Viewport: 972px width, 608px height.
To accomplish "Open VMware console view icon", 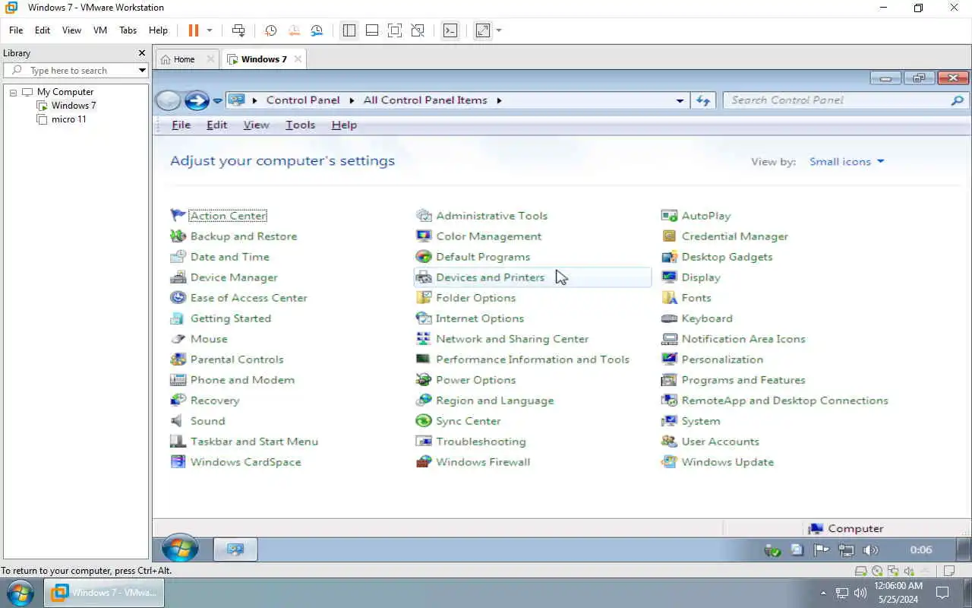I will click(x=450, y=30).
